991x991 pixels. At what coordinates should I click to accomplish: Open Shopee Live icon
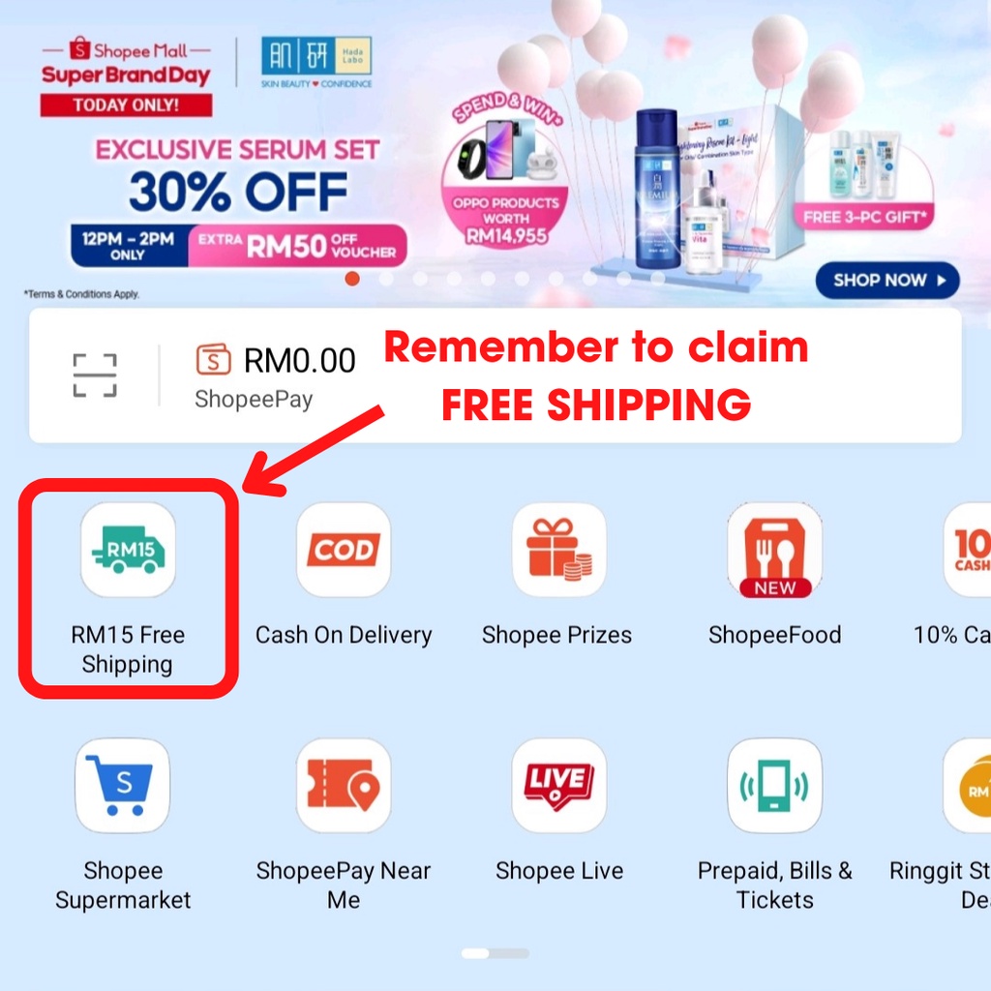pyautogui.click(x=558, y=786)
